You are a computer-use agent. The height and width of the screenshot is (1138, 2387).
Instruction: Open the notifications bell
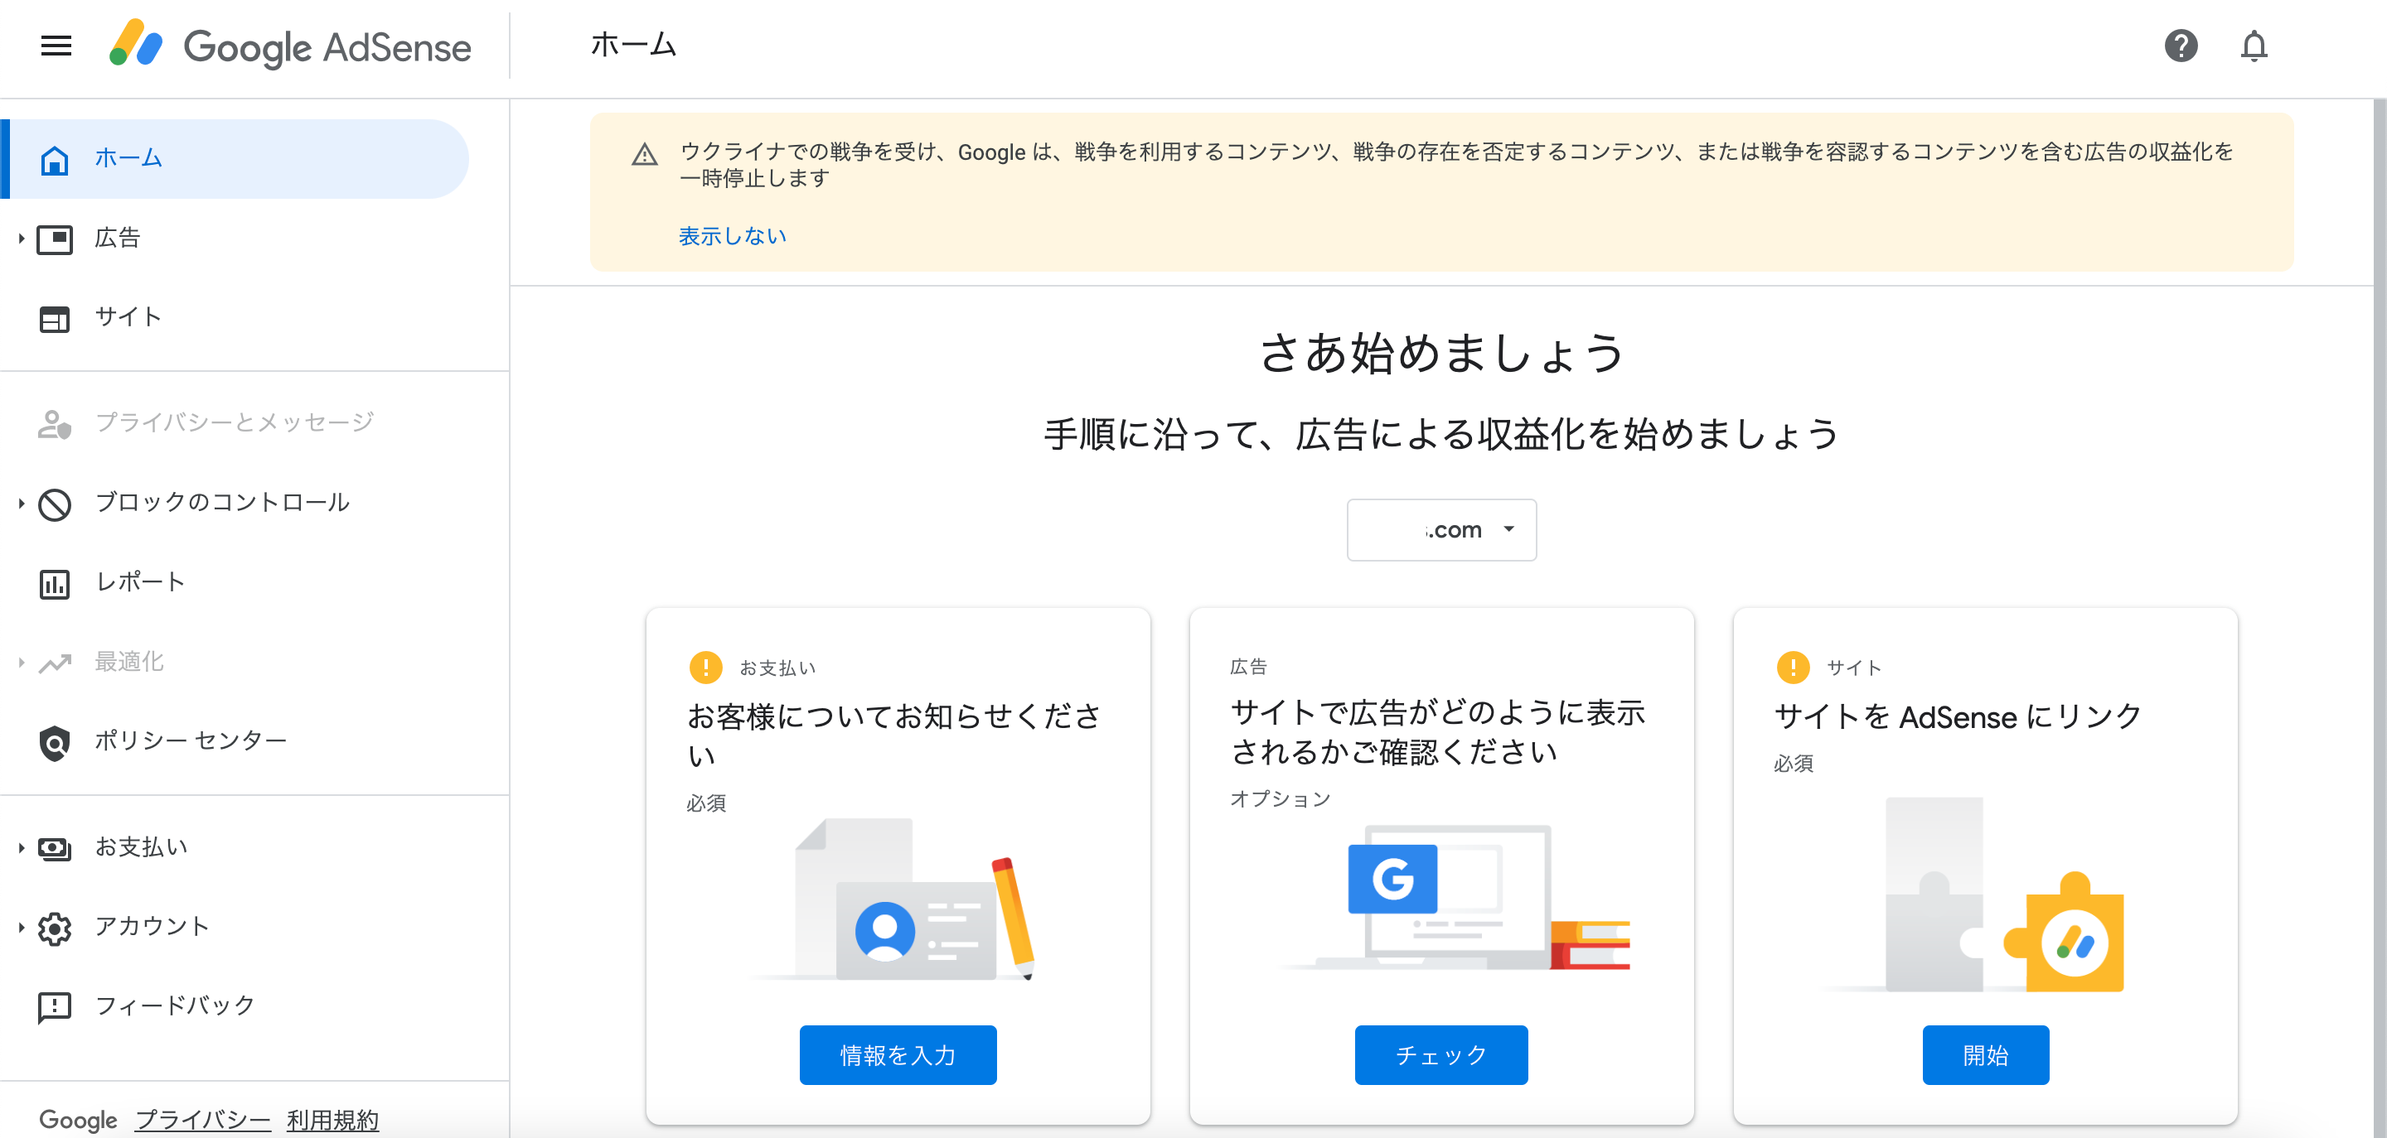pos(2254,46)
